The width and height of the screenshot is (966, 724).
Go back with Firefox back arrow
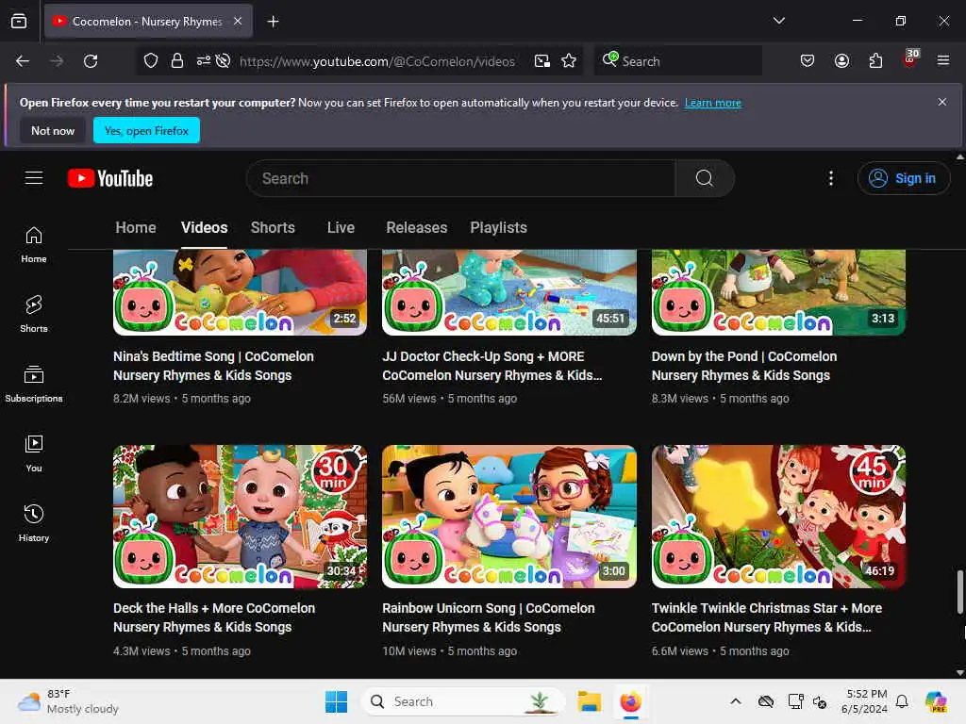(x=23, y=61)
